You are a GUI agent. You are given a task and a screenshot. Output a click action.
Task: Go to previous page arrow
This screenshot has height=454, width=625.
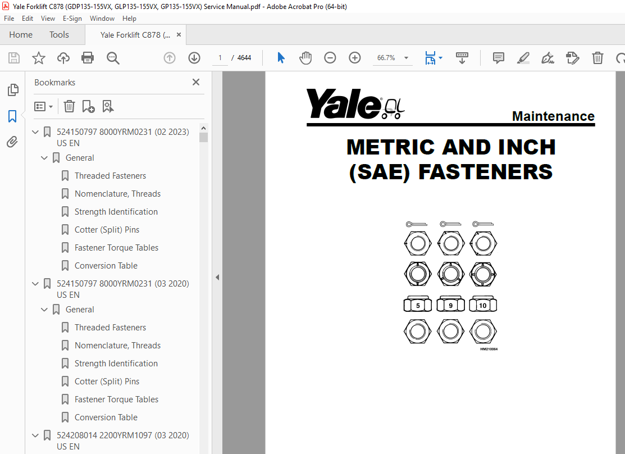pyautogui.click(x=170, y=58)
